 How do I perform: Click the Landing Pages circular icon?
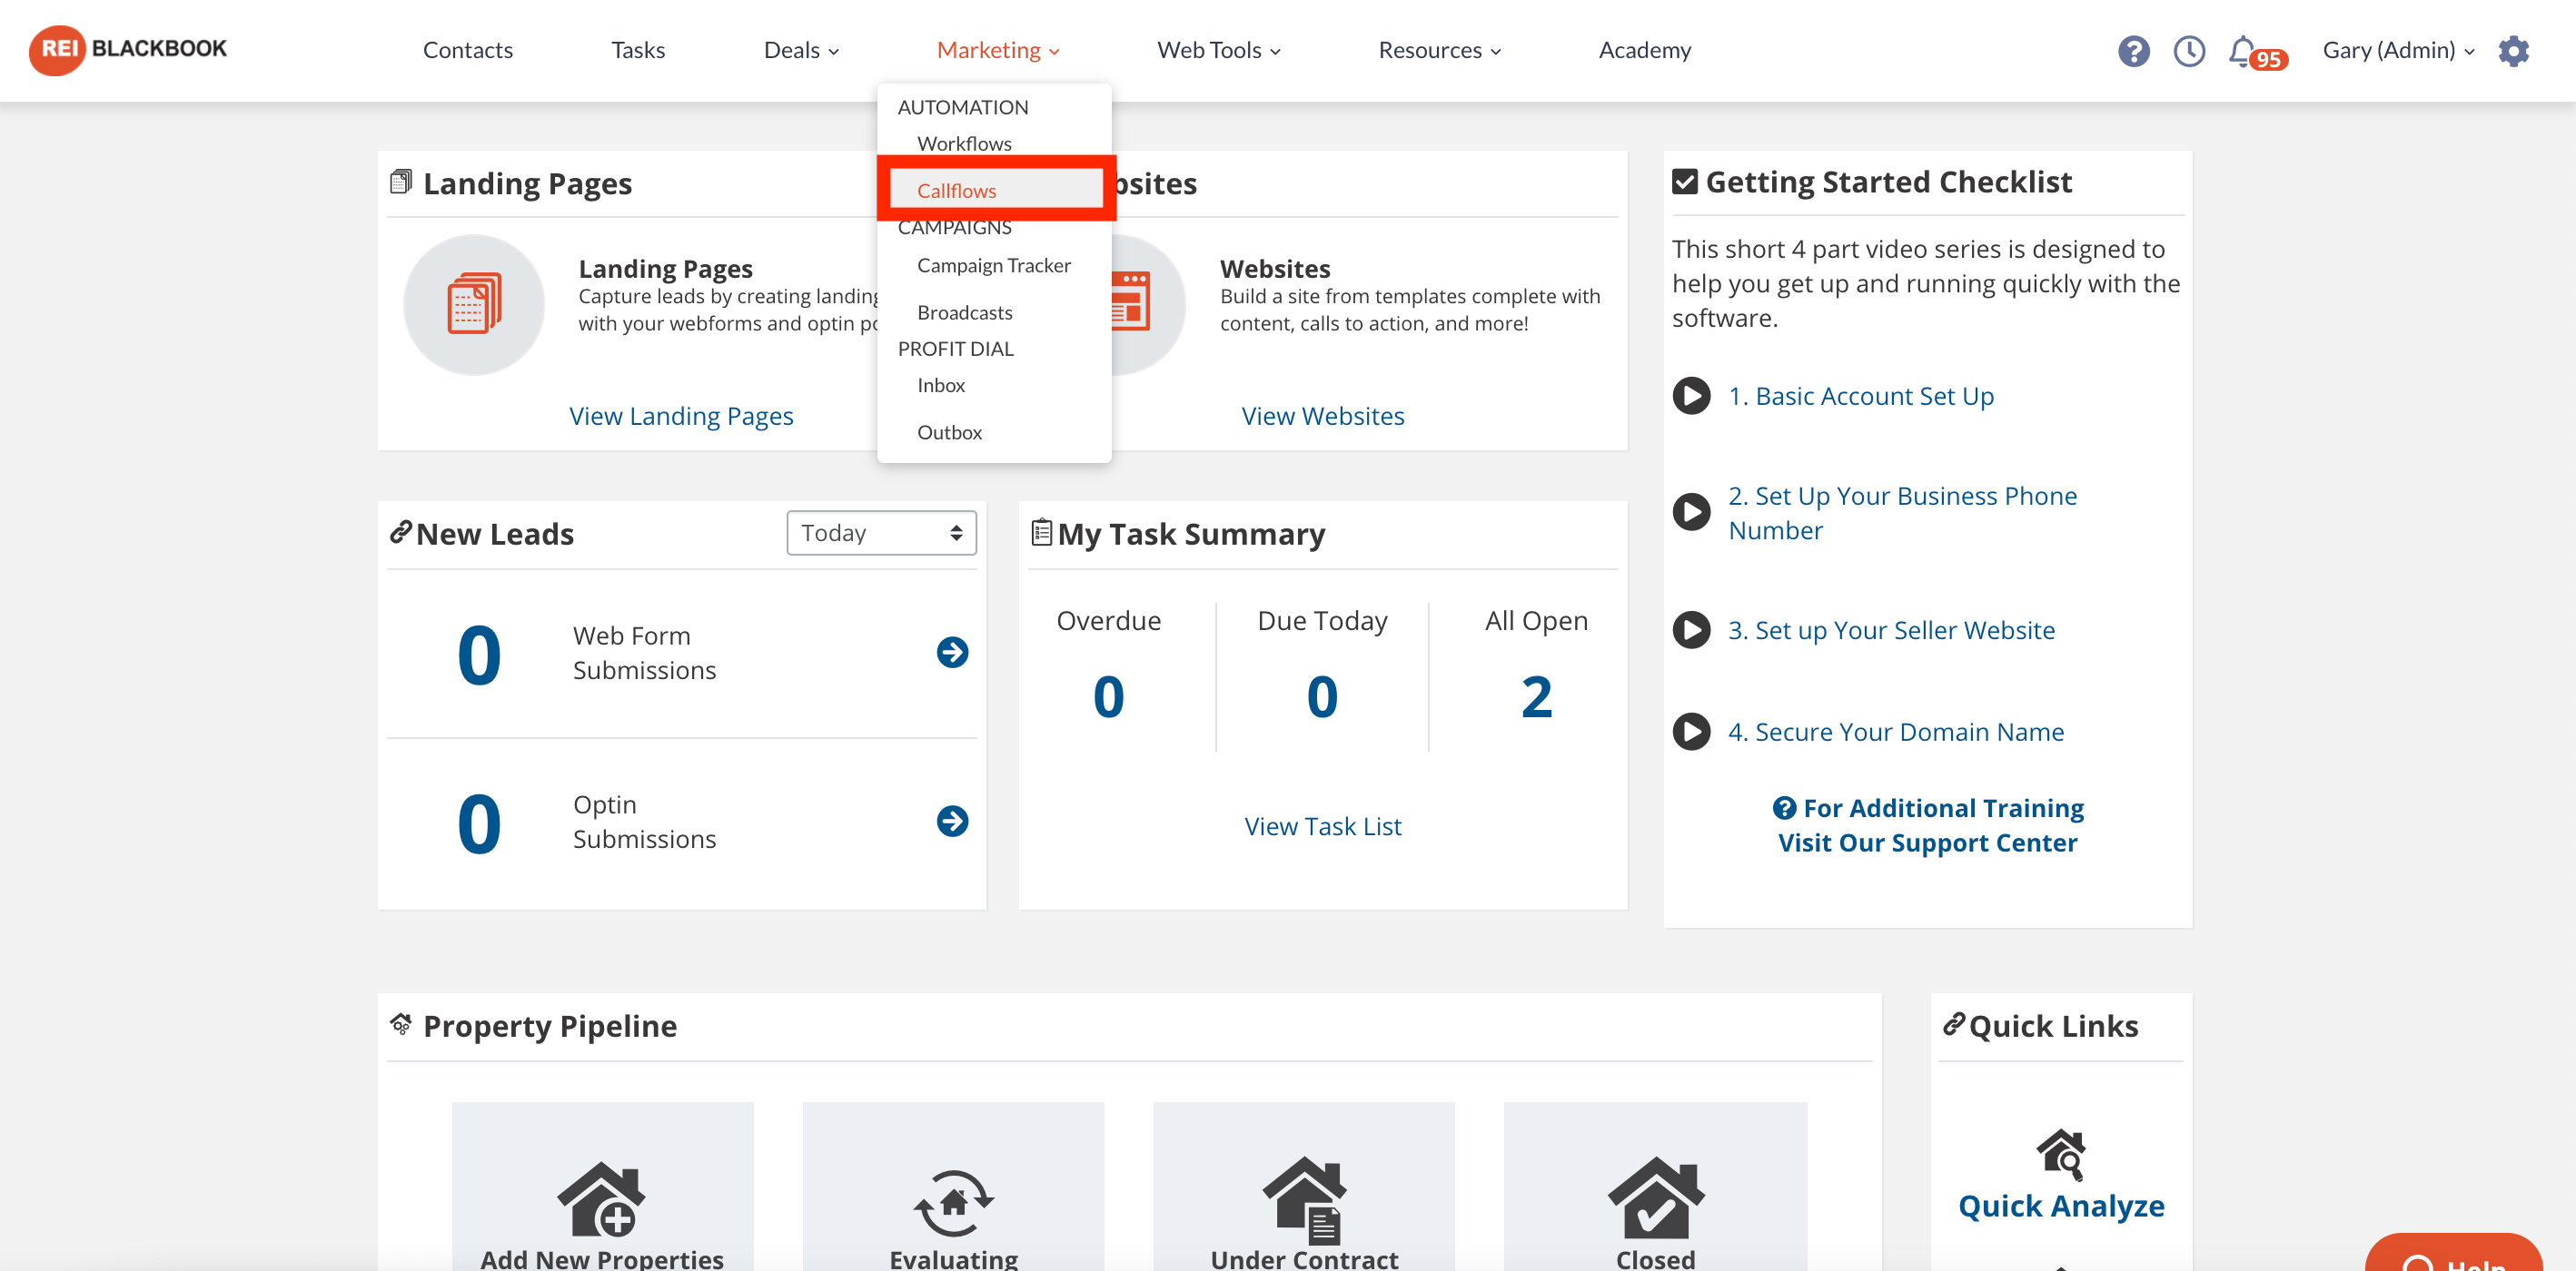474,304
